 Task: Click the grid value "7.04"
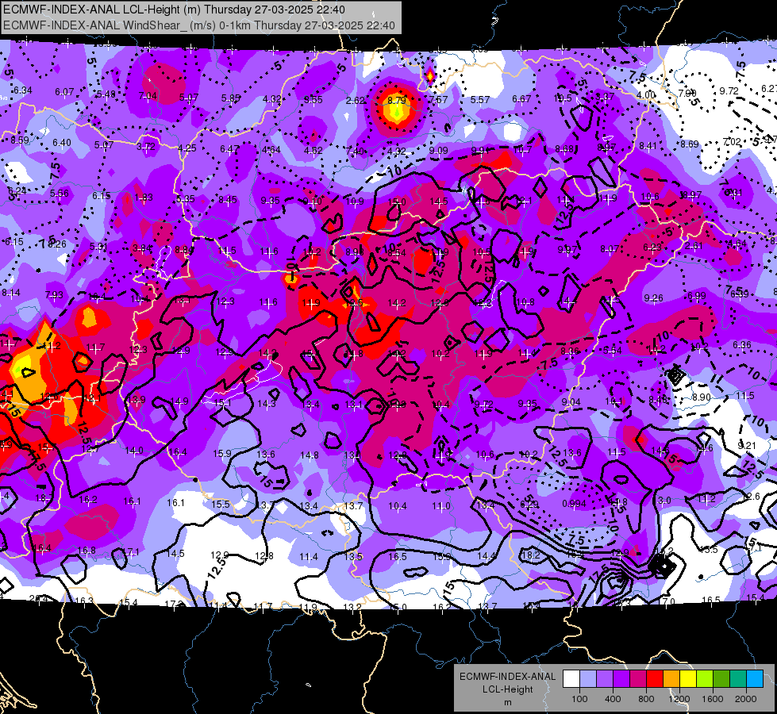click(148, 96)
